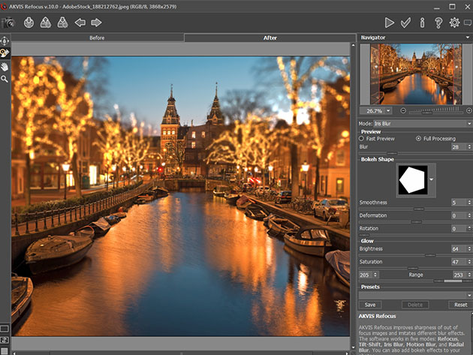Click the redo right-arrow icon
Viewport: 473px width, 355px height.
96,23
